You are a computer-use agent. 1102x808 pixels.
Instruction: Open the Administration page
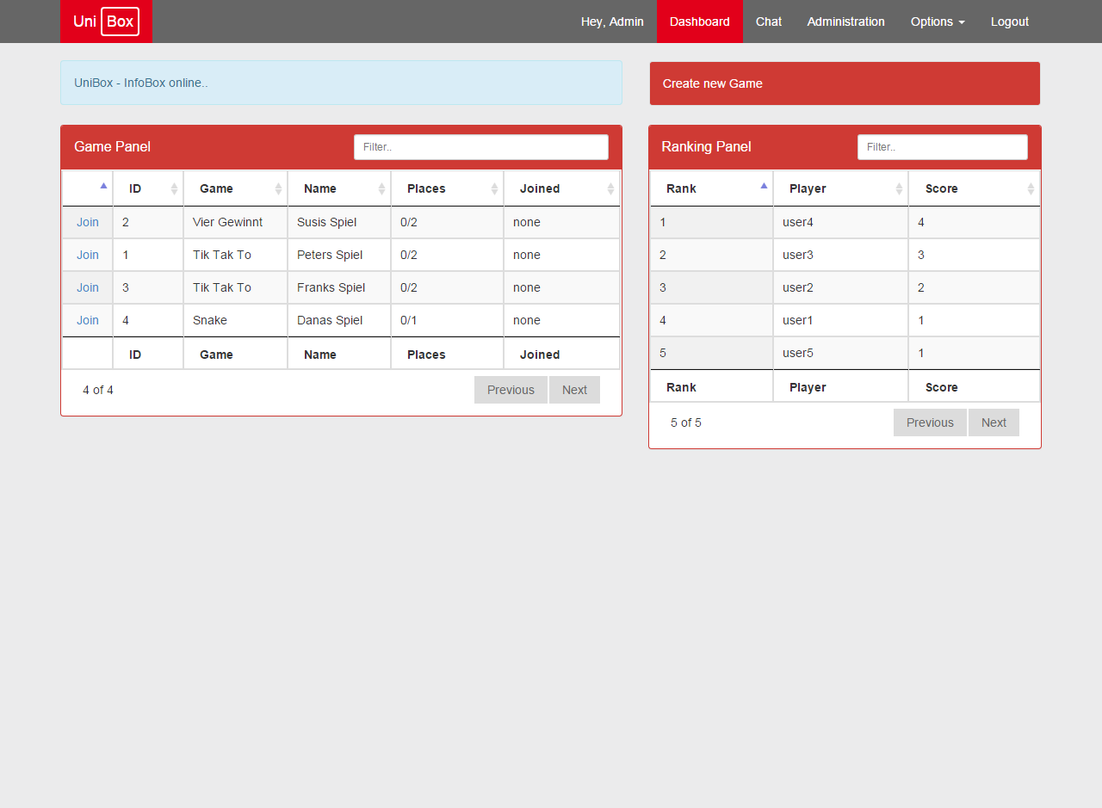[x=846, y=22]
